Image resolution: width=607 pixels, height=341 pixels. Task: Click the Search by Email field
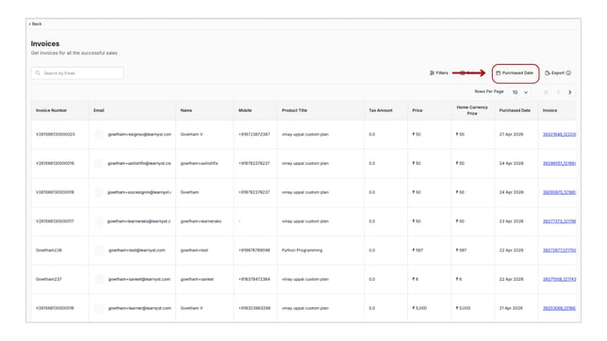pos(77,73)
